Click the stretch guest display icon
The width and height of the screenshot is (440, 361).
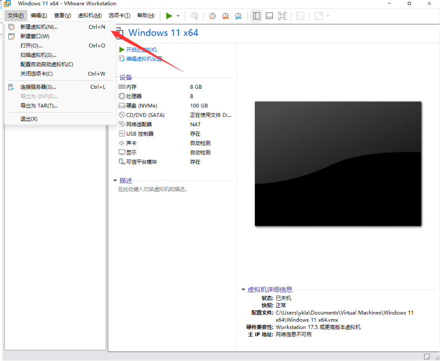tap(319, 16)
